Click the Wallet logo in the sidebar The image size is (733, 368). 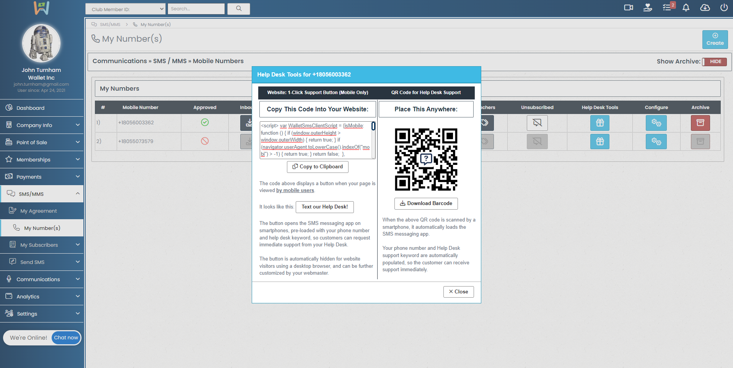[41, 8]
